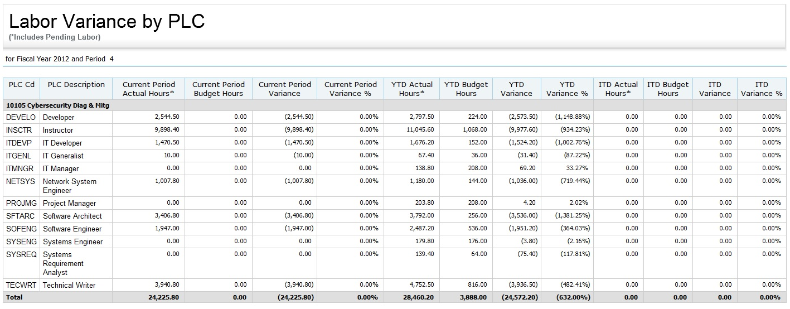The image size is (790, 309).
Task: Click the INSCTR PLC code
Action: click(x=19, y=130)
